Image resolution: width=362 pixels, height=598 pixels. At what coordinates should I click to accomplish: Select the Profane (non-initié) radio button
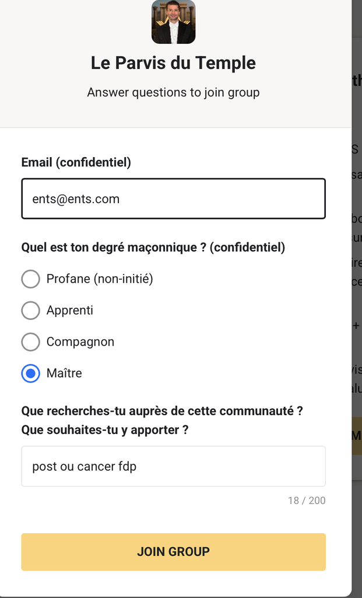(x=30, y=279)
